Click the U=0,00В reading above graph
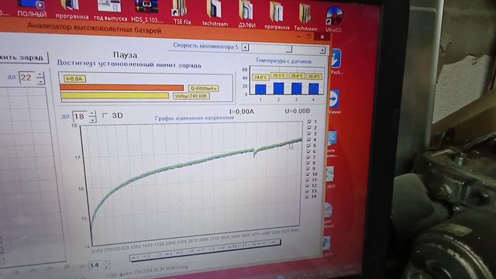 [x=298, y=111]
